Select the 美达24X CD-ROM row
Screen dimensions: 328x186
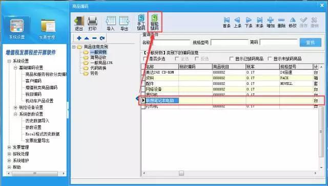coord(230,73)
